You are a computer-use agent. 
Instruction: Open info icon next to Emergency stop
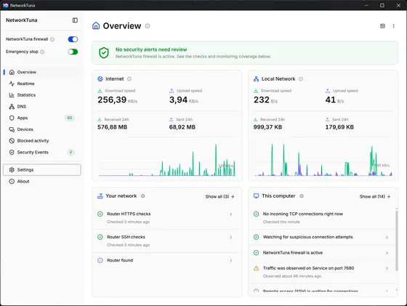pyautogui.click(x=42, y=52)
